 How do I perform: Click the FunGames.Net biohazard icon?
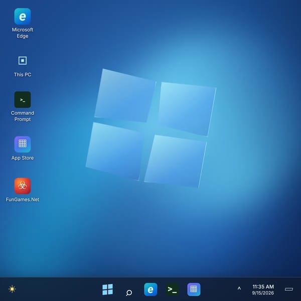(23, 186)
